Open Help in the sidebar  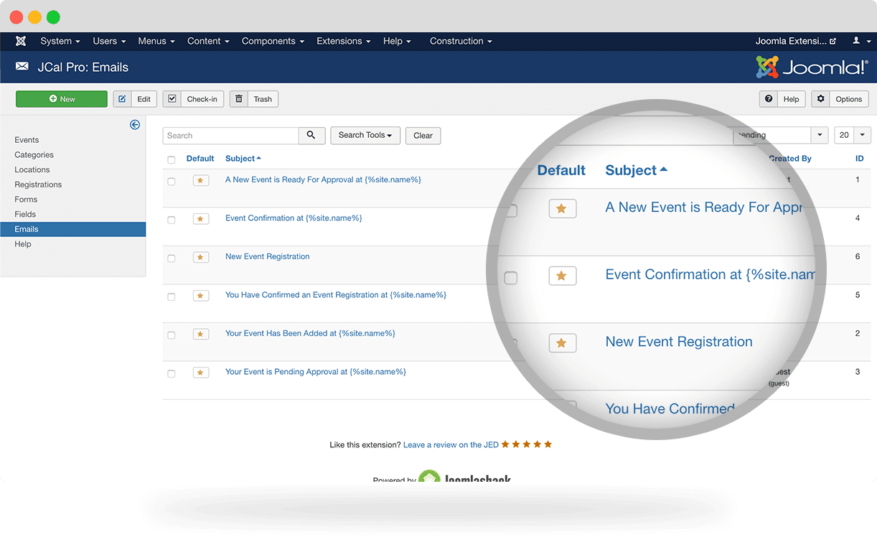click(23, 244)
